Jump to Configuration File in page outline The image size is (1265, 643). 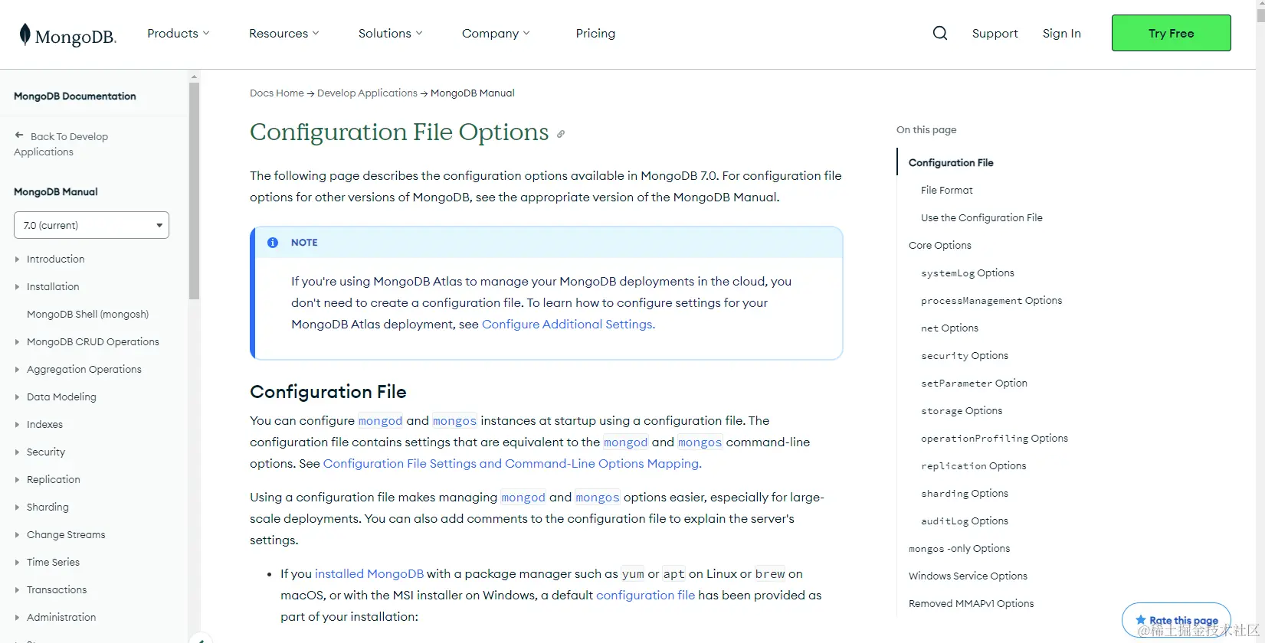point(951,162)
